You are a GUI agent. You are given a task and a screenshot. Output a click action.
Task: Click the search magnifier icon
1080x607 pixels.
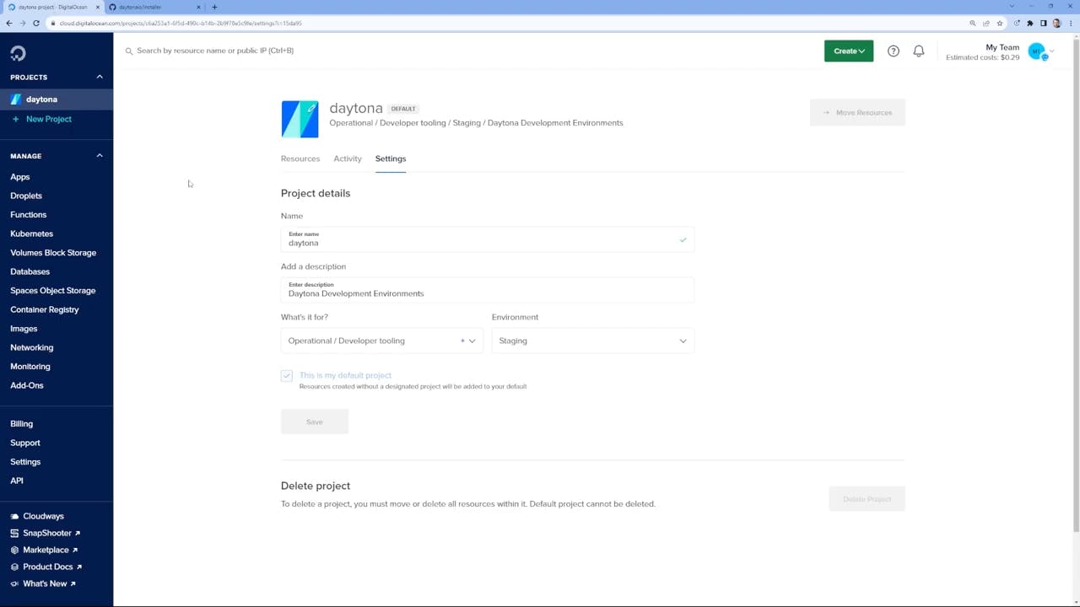click(x=129, y=51)
